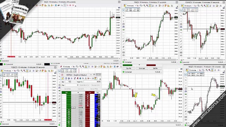Click the center-price arrow in Depth of Market header

[78, 92]
